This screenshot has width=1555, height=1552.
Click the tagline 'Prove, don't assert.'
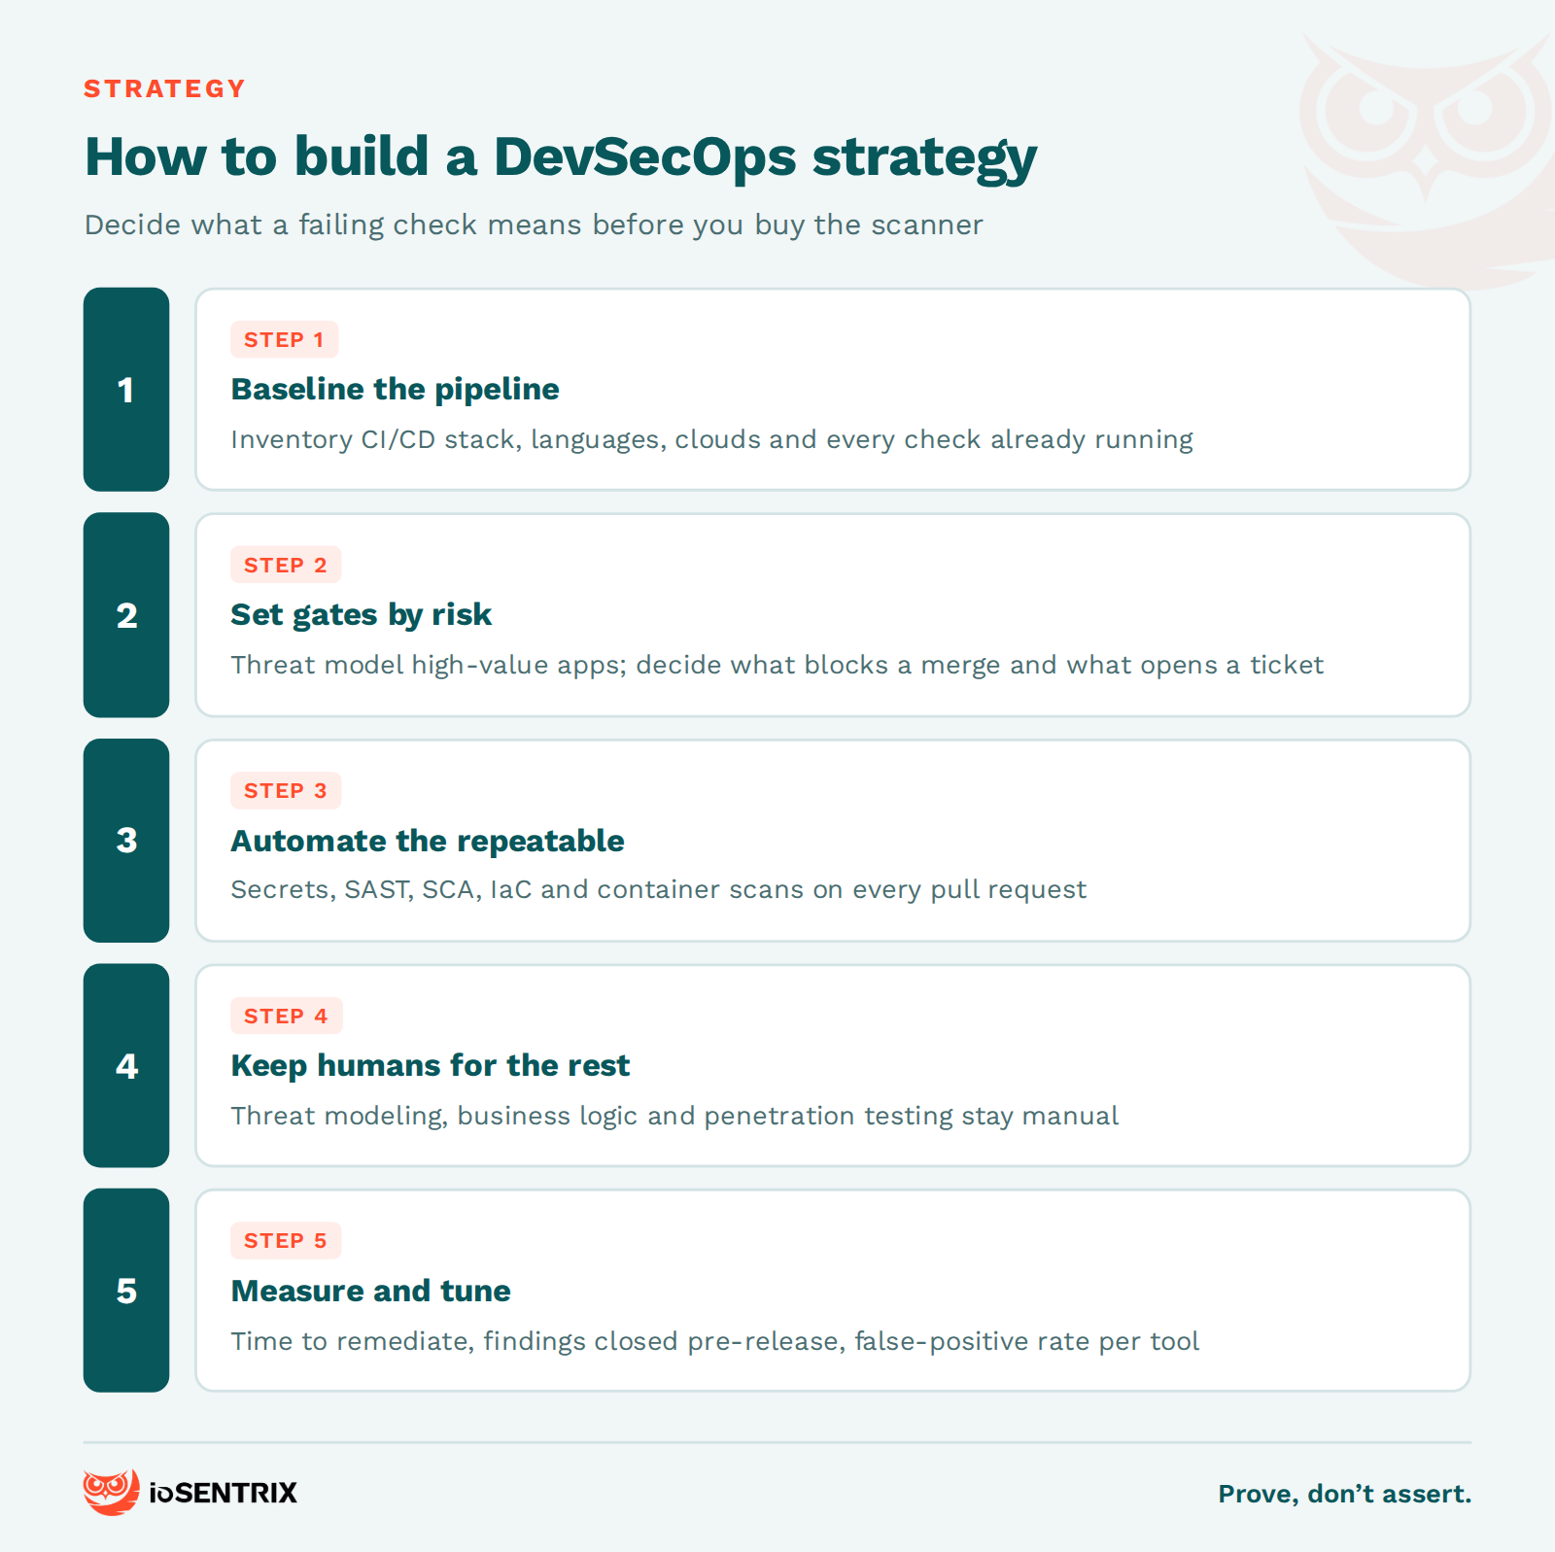coord(1345,1494)
